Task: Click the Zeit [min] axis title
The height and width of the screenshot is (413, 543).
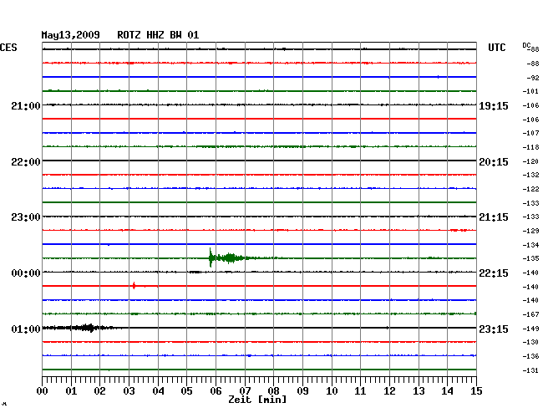Action: click(x=257, y=400)
